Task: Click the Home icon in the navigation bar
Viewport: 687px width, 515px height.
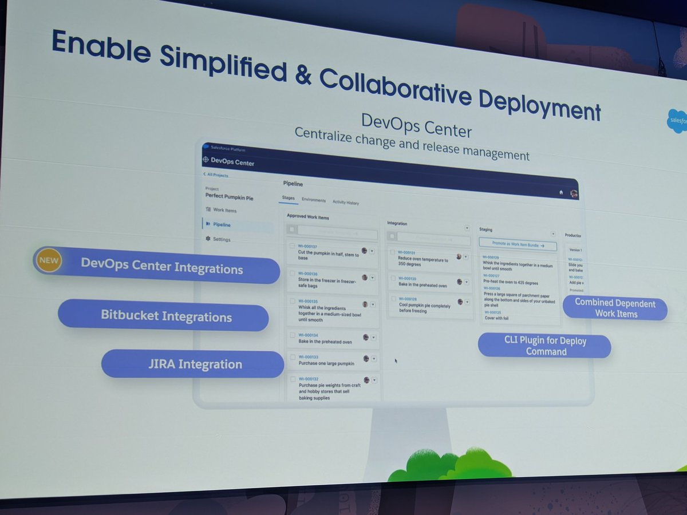Action: point(561,192)
